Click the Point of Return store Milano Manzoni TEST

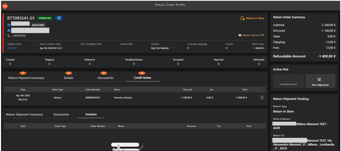pyautogui.click(x=300, y=126)
